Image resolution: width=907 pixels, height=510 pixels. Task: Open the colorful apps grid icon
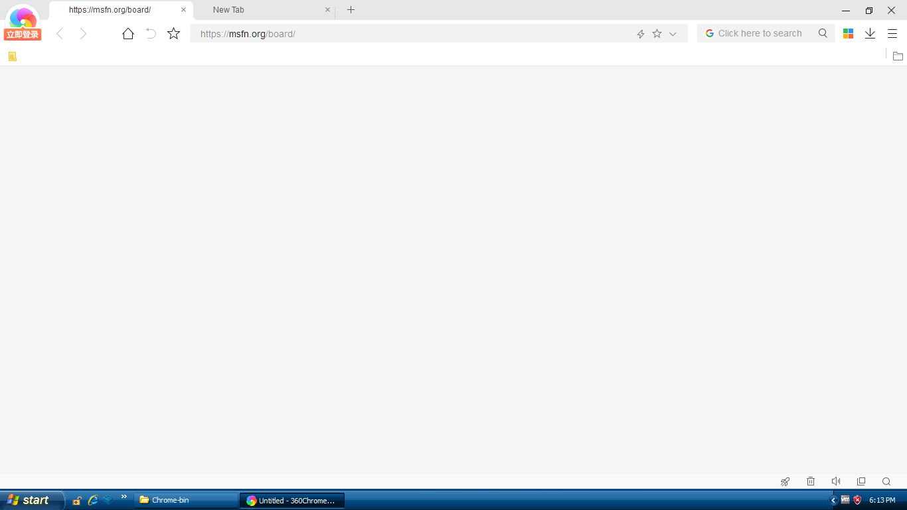(848, 34)
